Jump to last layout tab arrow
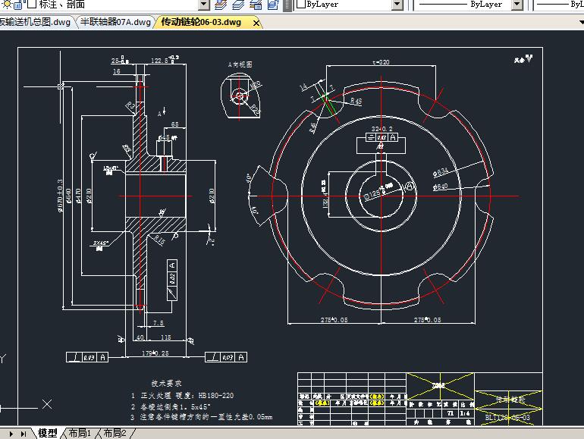This screenshot has width=584, height=439. 24,434
